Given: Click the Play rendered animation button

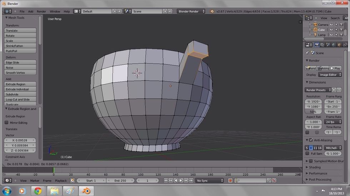Looking at the screenshot, I should pyautogui.click(x=335, y=68).
